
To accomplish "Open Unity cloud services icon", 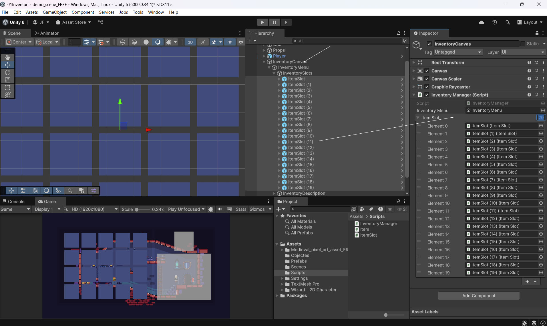I will click(x=482, y=22).
